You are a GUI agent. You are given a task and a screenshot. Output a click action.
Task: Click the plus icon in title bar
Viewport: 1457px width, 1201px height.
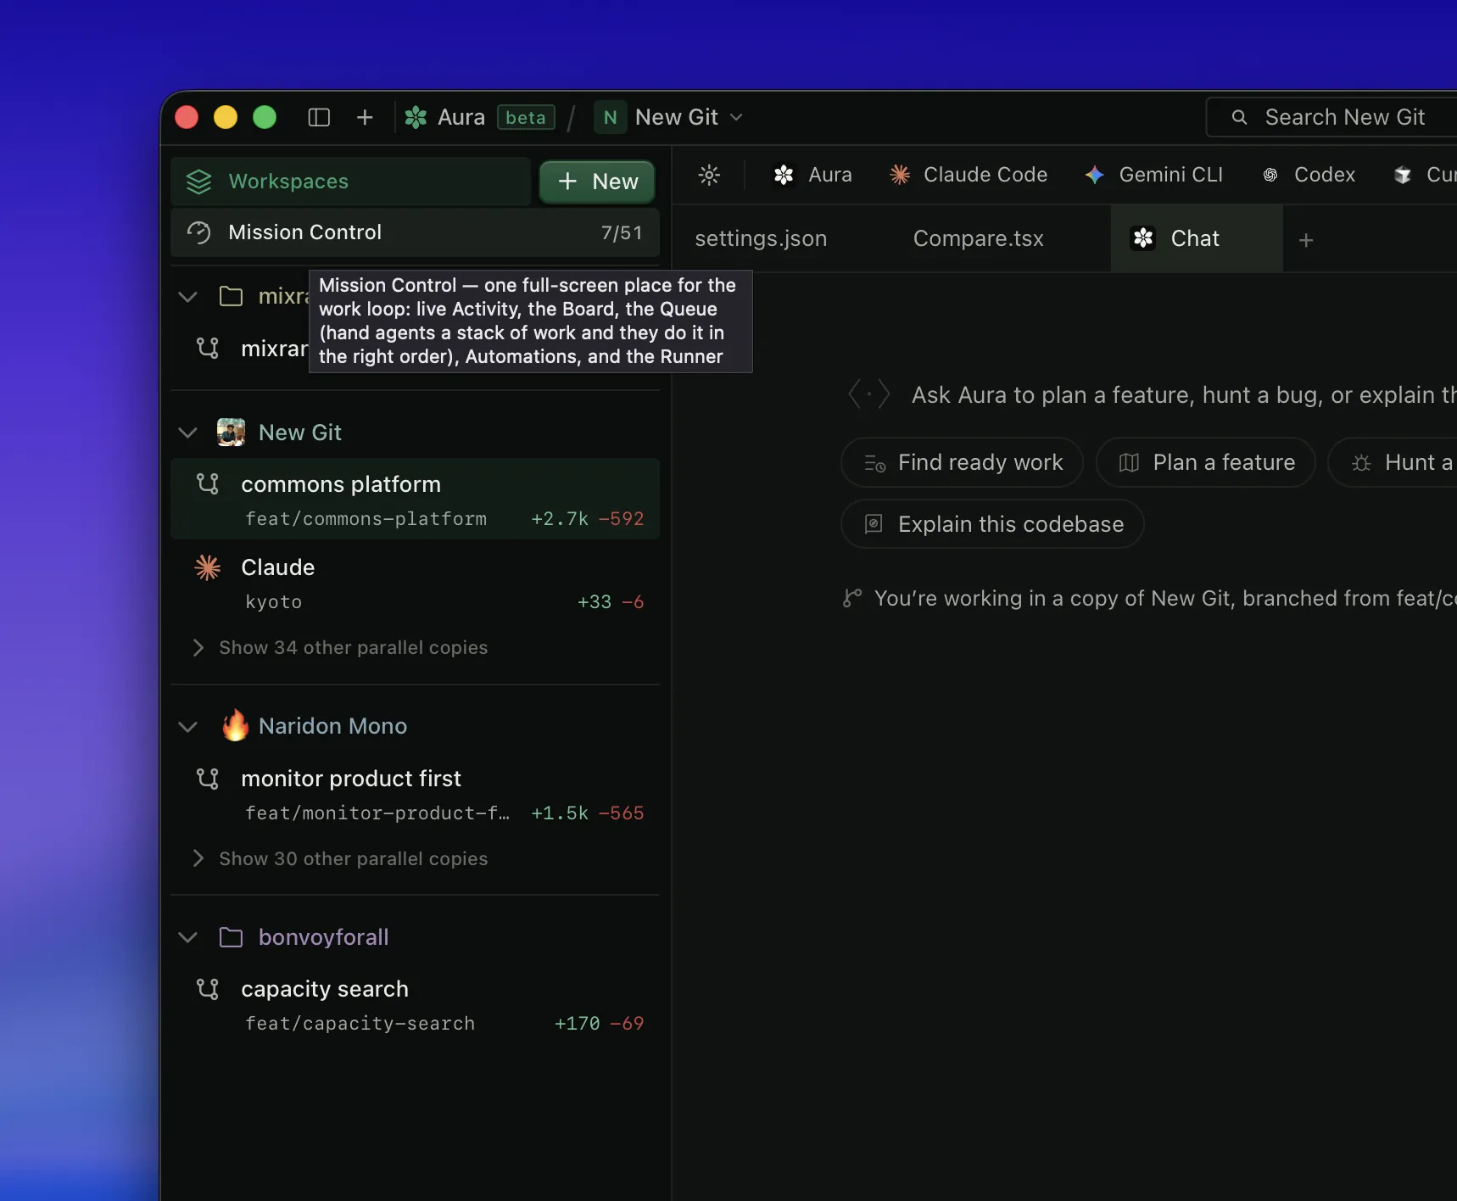tap(365, 117)
